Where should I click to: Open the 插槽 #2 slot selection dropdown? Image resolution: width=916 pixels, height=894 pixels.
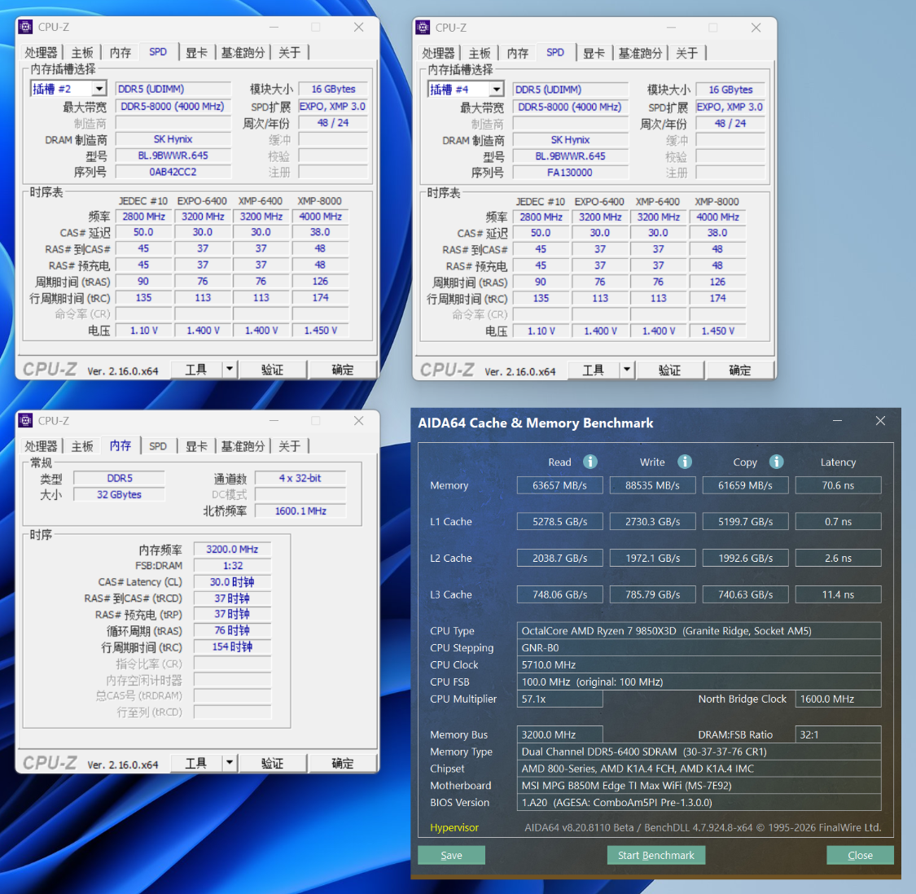click(99, 89)
